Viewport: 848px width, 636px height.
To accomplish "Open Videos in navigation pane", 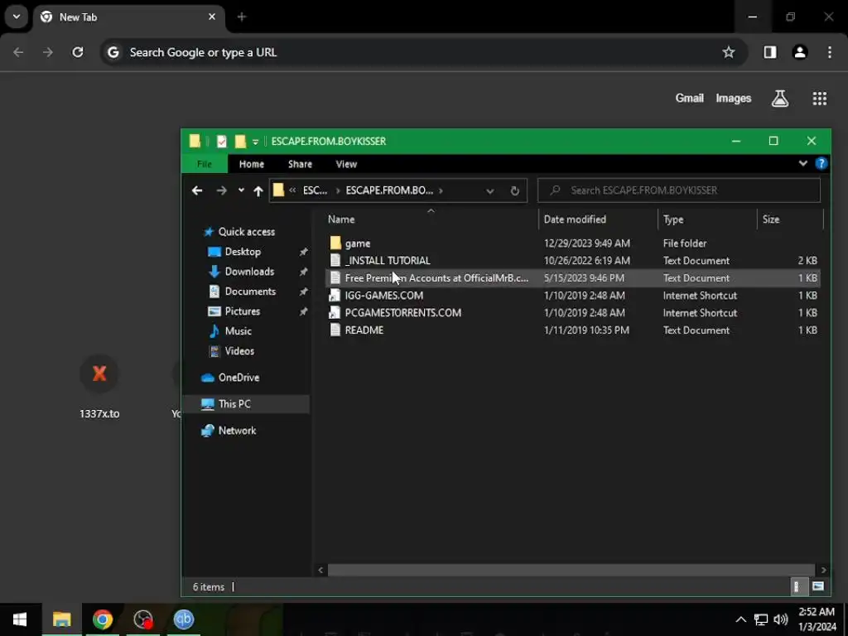I will click(239, 351).
